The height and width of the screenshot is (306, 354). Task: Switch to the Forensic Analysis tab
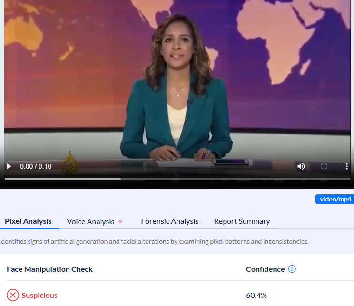170,221
